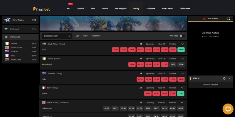Viewport: 235px width, 117px height.
Task: Open betslip settings gear
Action: tap(224, 79)
